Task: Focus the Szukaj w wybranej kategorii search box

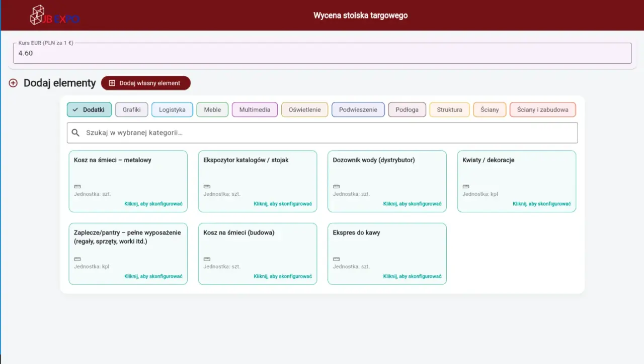Action: tap(322, 133)
